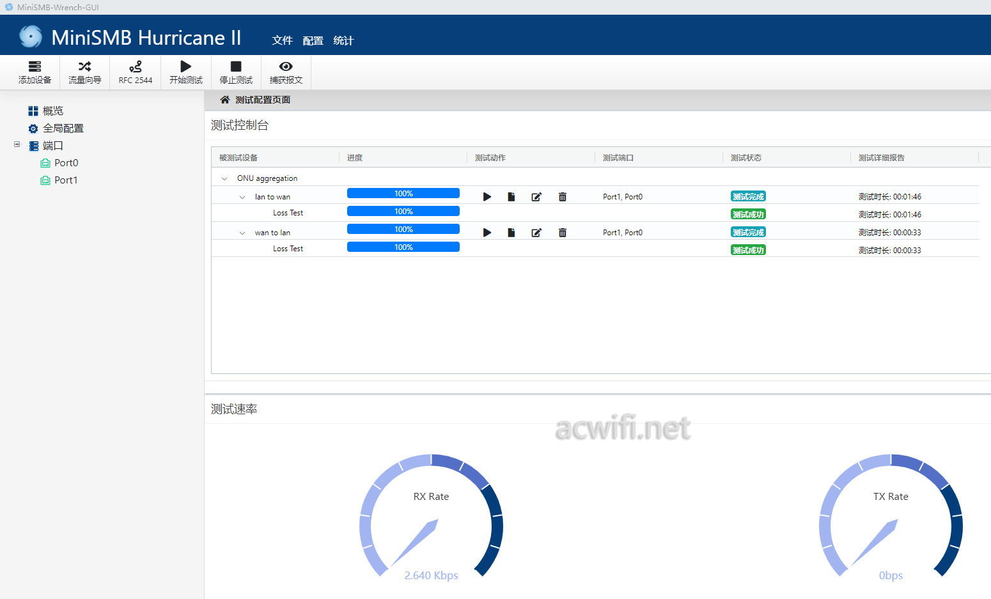Open the 配置 menu
The width and height of the screenshot is (991, 599).
313,40
